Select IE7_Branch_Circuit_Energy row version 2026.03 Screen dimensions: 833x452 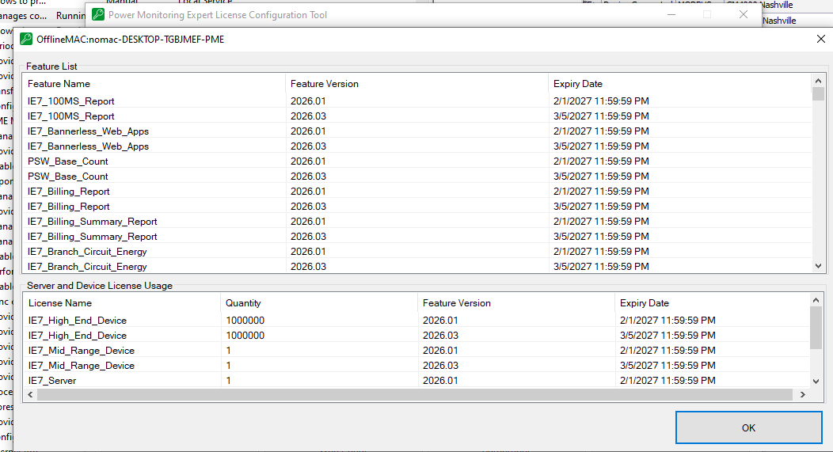click(417, 267)
